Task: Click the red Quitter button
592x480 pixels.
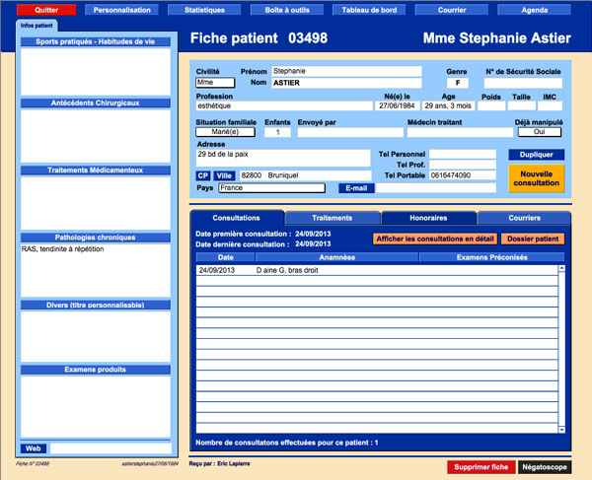Action: point(46,9)
